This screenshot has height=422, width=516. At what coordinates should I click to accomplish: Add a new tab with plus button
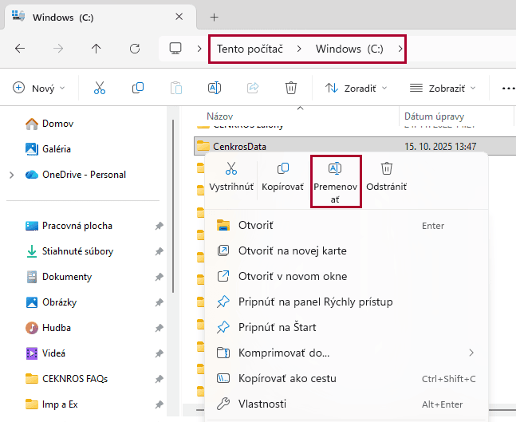pyautogui.click(x=214, y=17)
